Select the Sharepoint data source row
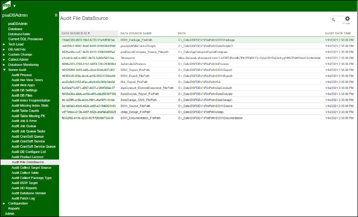Image resolution: width=358 pixels, height=217 pixels. click(207, 58)
